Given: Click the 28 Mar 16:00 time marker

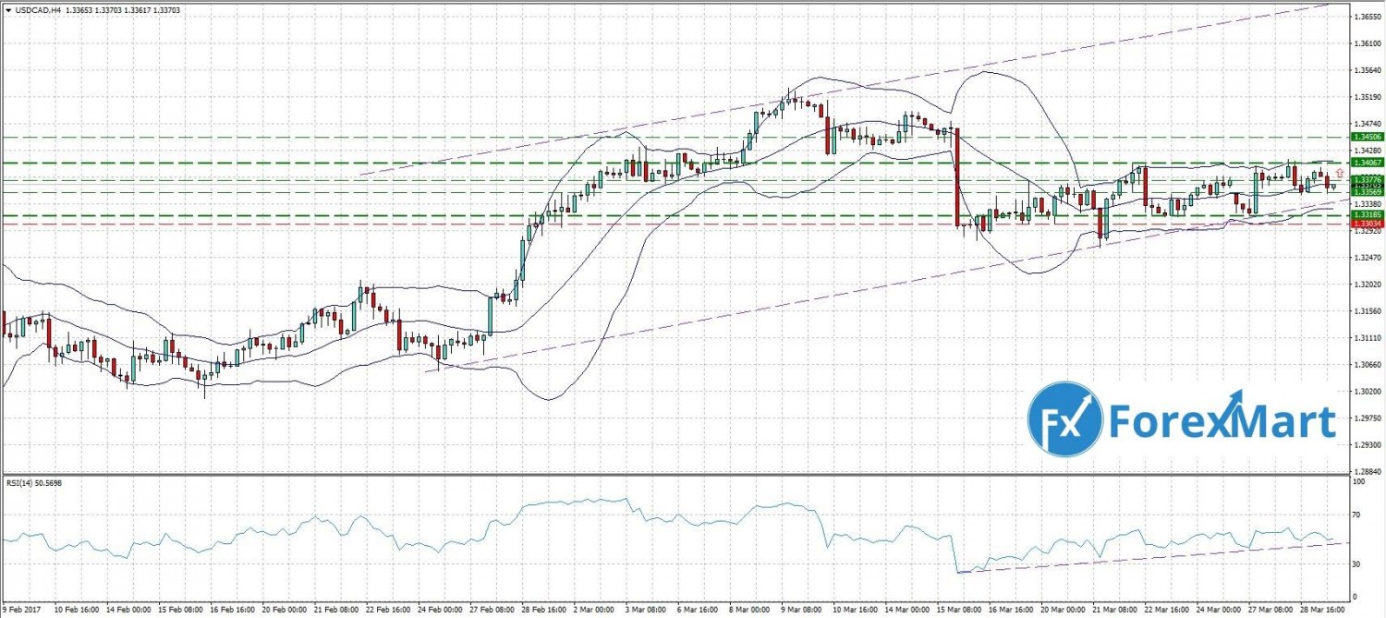Looking at the screenshot, I should pyautogui.click(x=1323, y=611).
